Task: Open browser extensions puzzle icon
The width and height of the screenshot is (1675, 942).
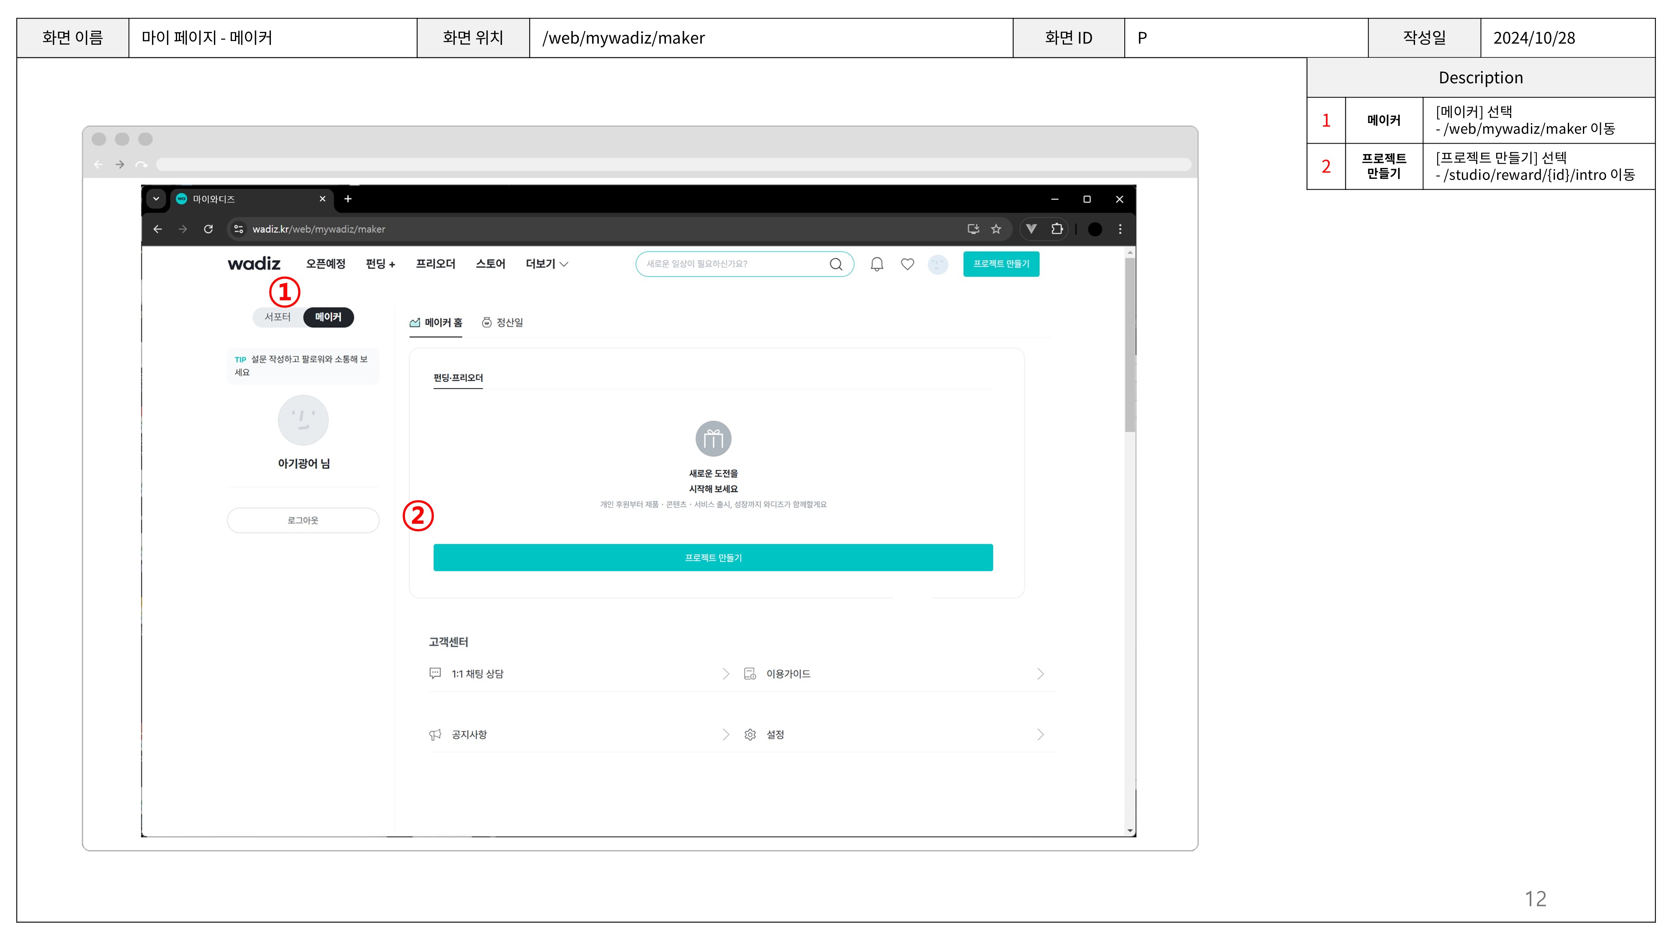Action: (x=1057, y=229)
